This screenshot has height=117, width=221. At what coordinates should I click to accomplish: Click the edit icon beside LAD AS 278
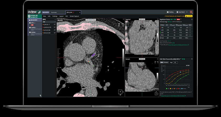(x=54, y=27)
